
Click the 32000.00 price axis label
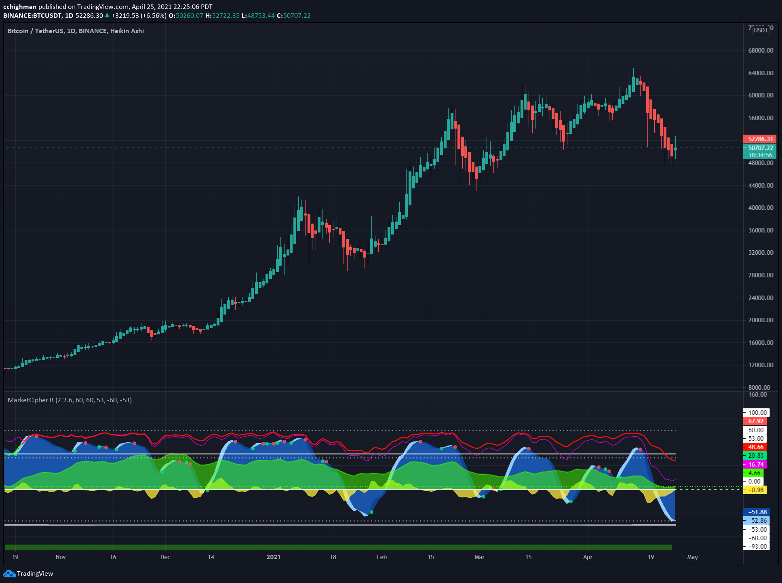pos(761,253)
